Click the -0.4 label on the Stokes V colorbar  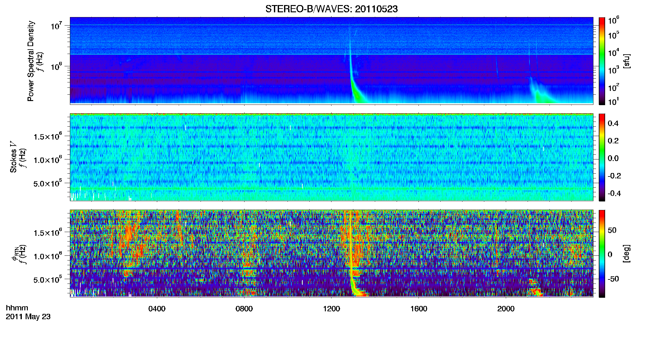tap(614, 193)
